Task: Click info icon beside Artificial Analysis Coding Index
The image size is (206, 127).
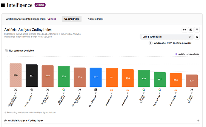Action: click(x=5, y=120)
